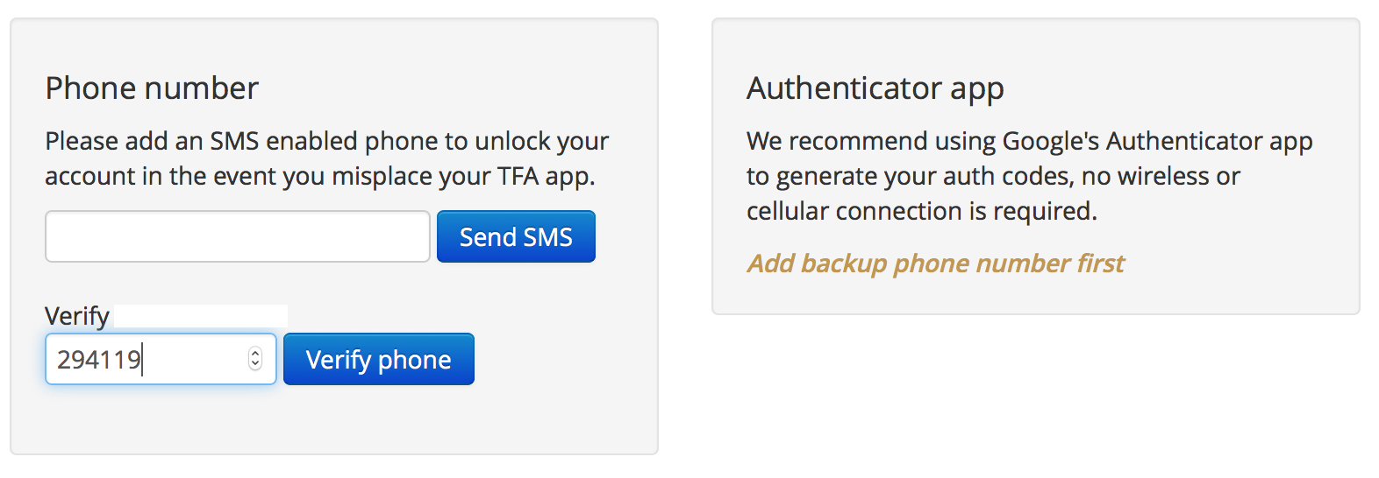Screen dimensions: 1379x478
Task: Increment the verification code with the up arrow
Action: 255,353
